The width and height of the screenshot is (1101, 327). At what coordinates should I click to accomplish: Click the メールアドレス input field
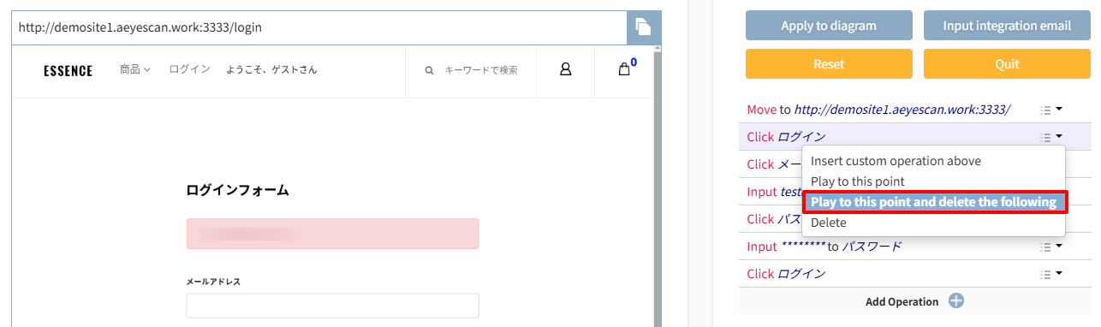click(x=332, y=306)
